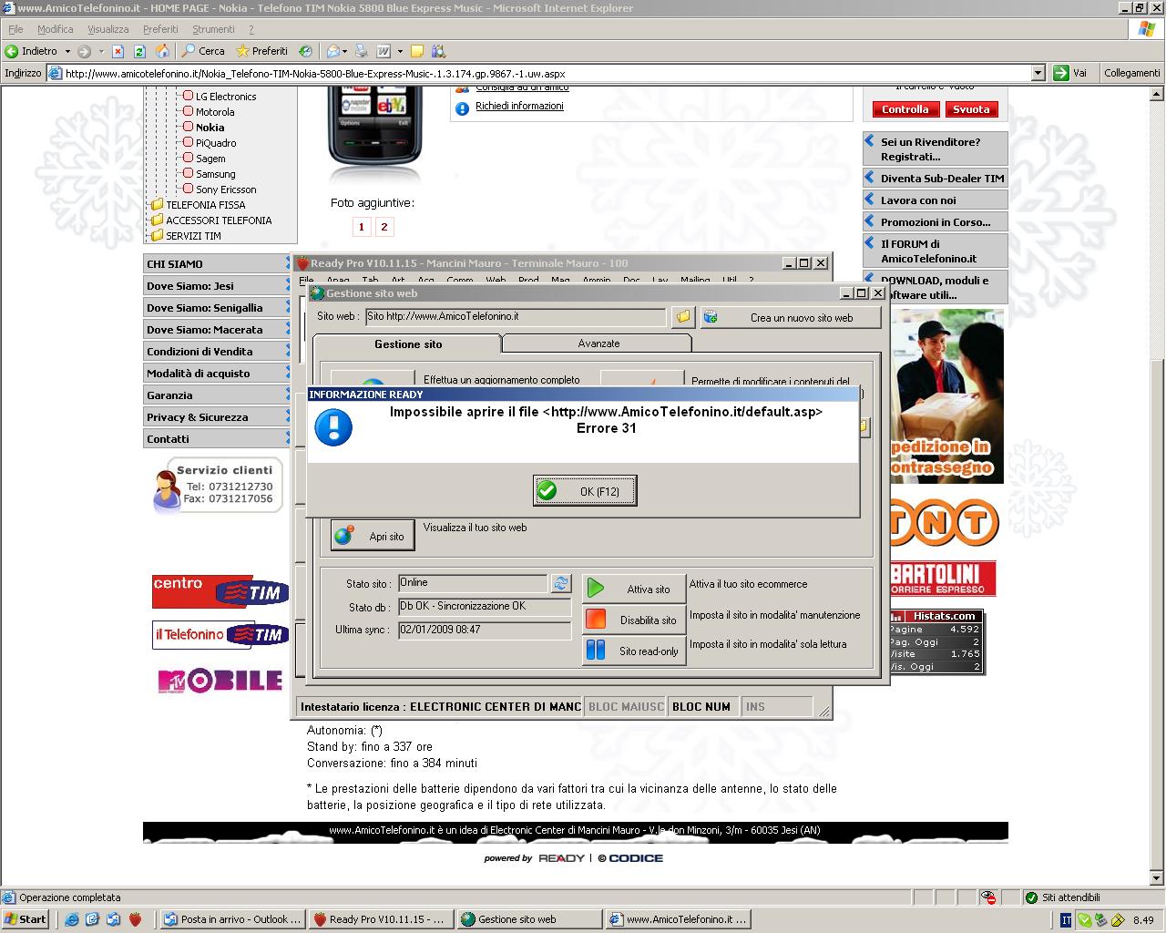1166x933 pixels.
Task: Click the Outlook quick launch icon
Action: coord(113,919)
